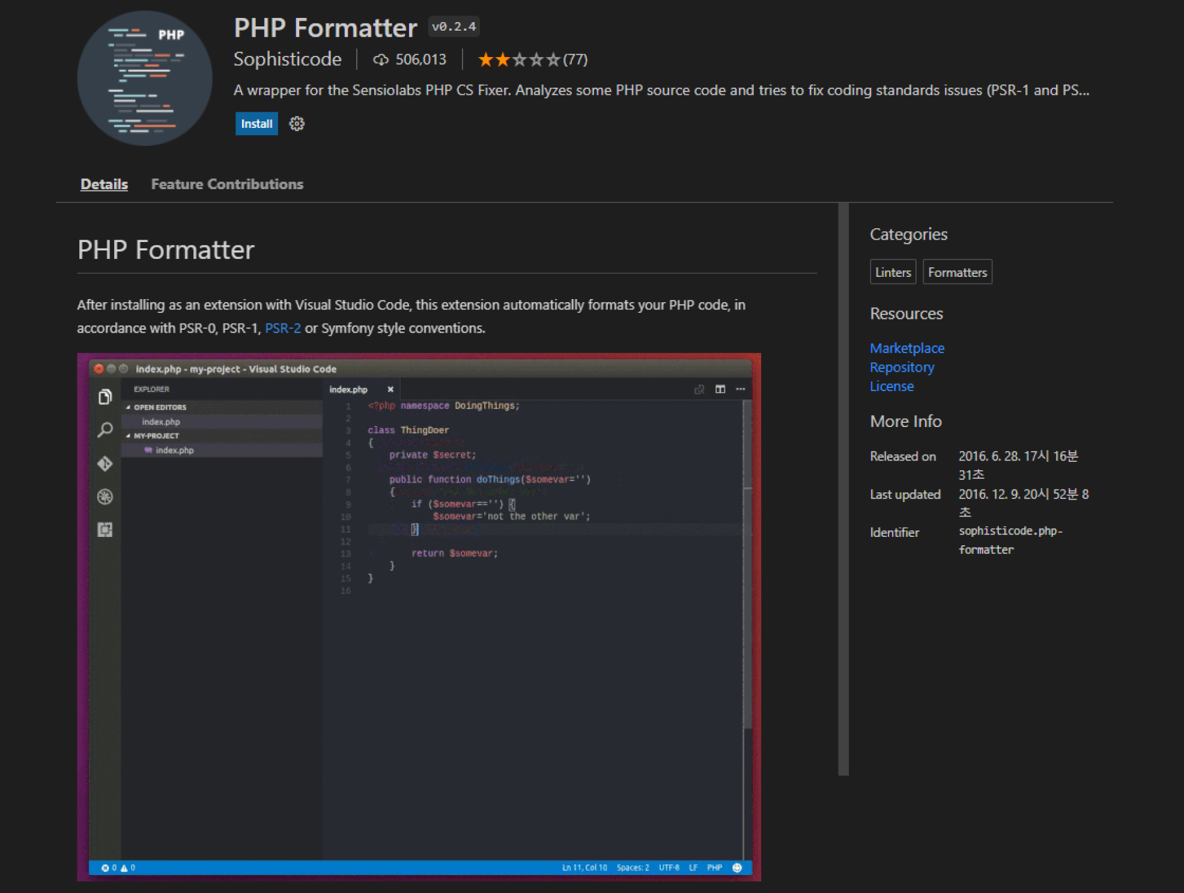The height and width of the screenshot is (893, 1184).
Task: Click the download count cloud icon
Action: (x=380, y=59)
